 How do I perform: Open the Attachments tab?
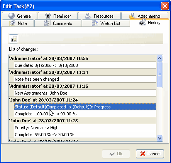[x=145, y=16]
